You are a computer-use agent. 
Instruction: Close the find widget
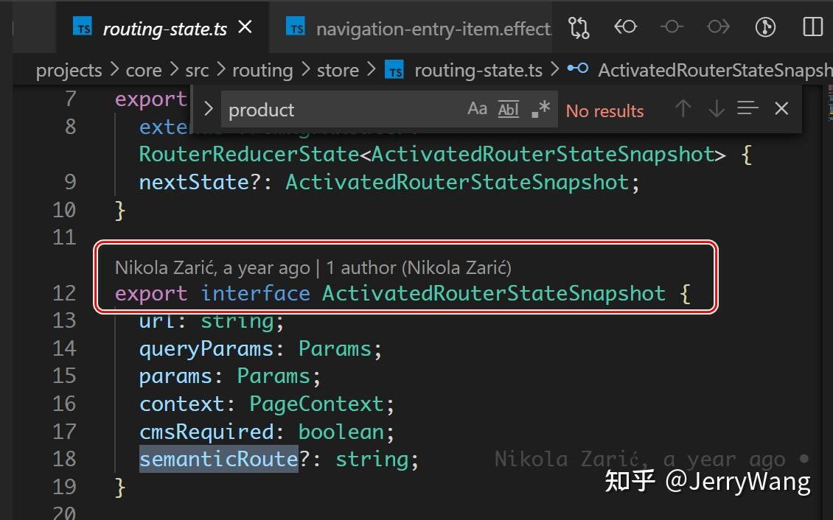pyautogui.click(x=781, y=108)
